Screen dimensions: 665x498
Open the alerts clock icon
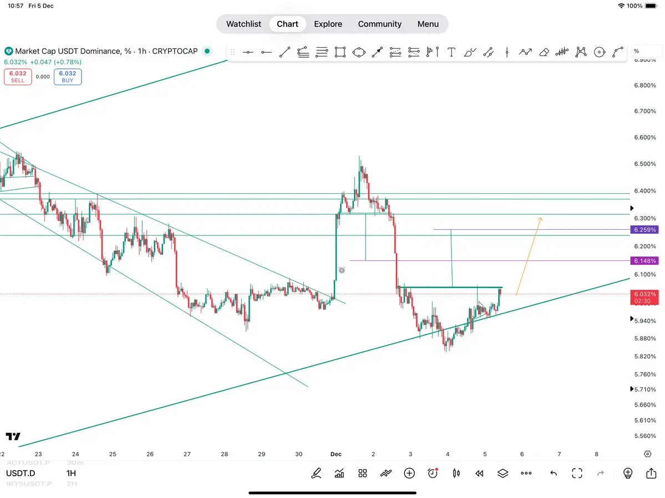click(433, 473)
